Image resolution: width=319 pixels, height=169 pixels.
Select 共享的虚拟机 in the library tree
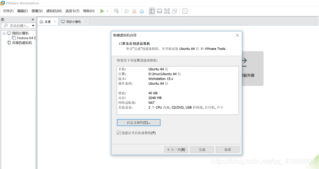(22, 43)
